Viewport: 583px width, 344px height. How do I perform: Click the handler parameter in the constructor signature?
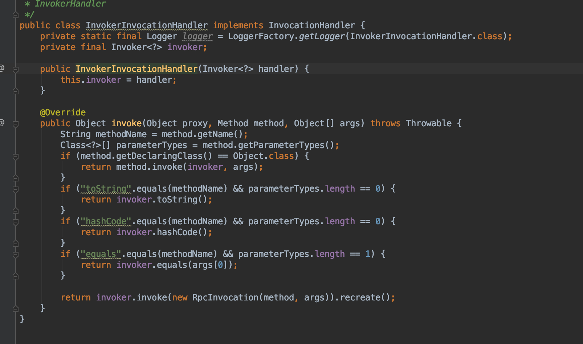click(276, 69)
